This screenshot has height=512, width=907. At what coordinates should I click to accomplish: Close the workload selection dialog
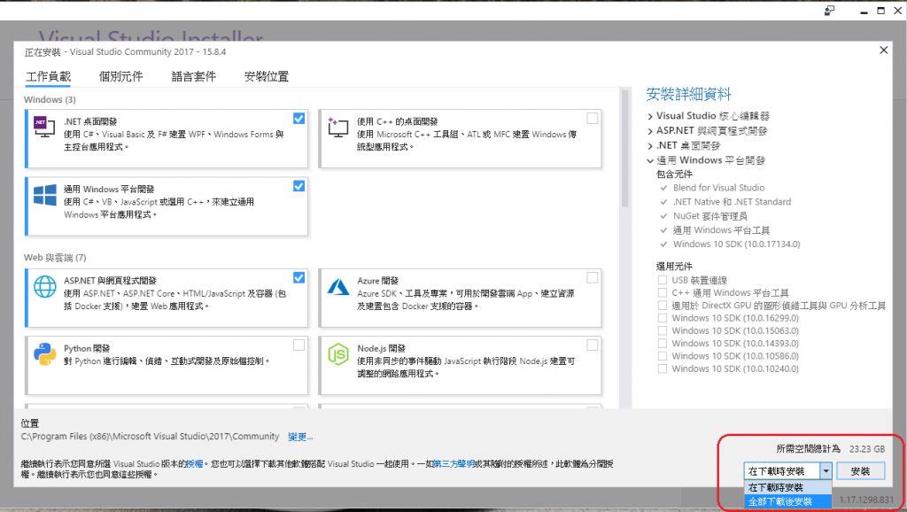(x=883, y=50)
